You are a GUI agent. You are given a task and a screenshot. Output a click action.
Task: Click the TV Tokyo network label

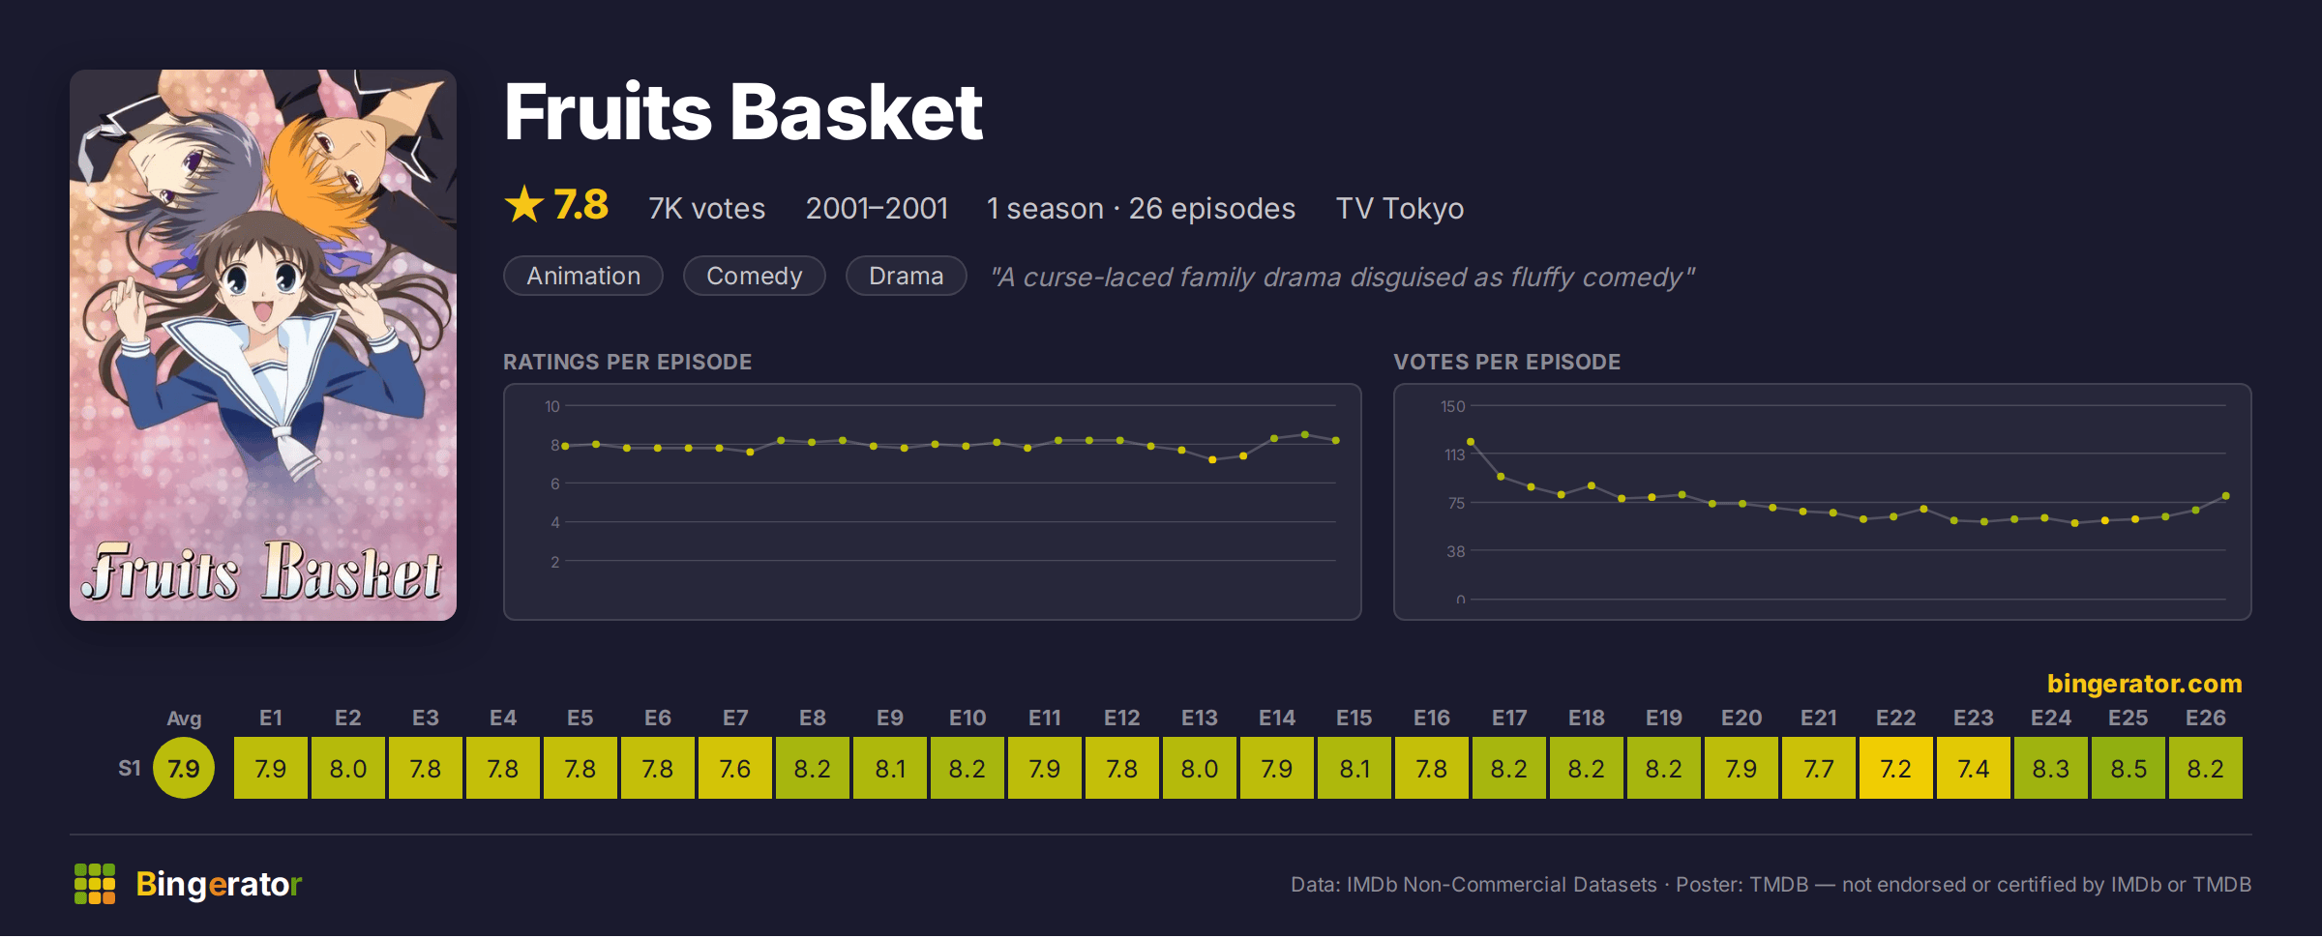[x=1400, y=208]
